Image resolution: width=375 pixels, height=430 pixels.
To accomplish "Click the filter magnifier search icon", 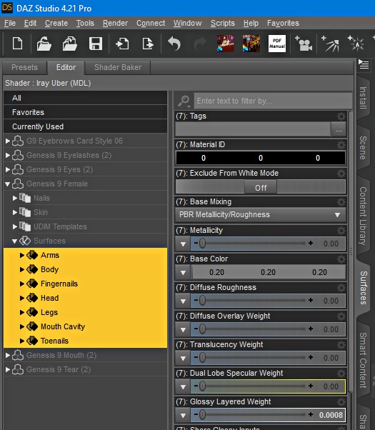I will tap(184, 101).
